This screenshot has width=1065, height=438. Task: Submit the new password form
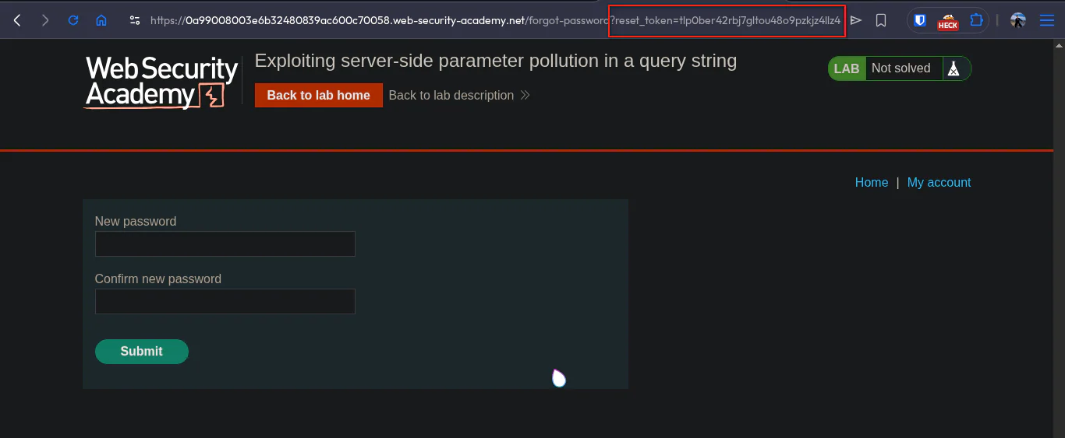point(142,351)
